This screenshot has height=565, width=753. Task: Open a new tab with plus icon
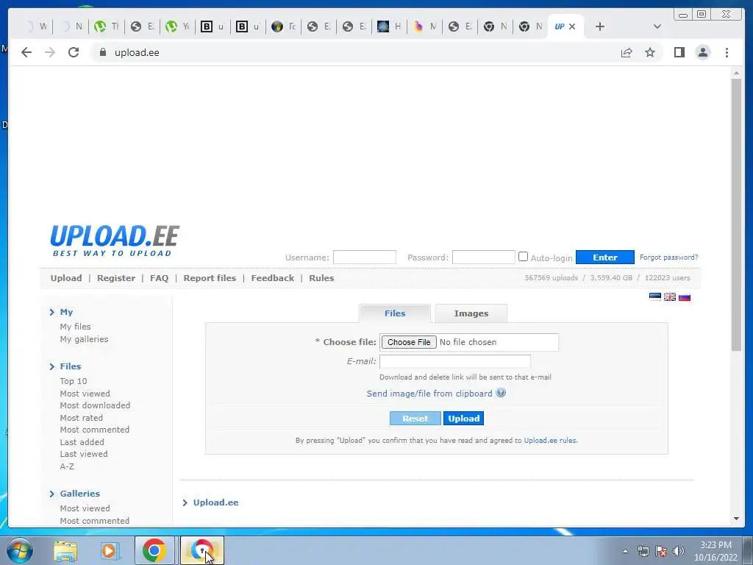[x=600, y=26]
